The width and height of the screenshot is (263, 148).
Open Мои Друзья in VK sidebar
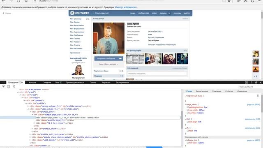point(75,22)
